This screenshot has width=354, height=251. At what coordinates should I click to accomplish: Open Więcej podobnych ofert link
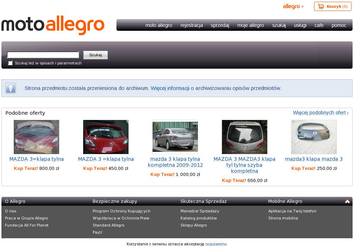pyautogui.click(x=321, y=113)
